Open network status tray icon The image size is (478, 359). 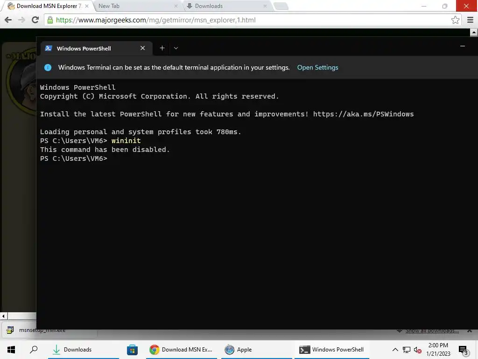407,350
